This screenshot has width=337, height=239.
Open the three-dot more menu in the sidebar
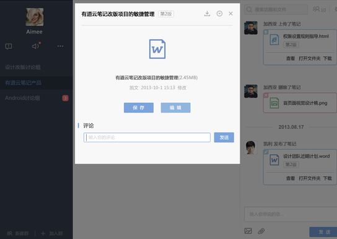pyautogui.click(x=60, y=46)
